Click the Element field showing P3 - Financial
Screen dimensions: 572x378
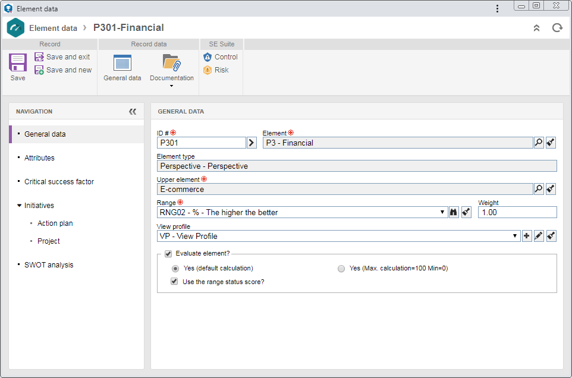[398, 143]
